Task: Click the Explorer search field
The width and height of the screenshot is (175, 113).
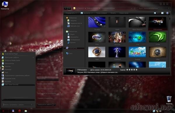Action: coord(154,8)
